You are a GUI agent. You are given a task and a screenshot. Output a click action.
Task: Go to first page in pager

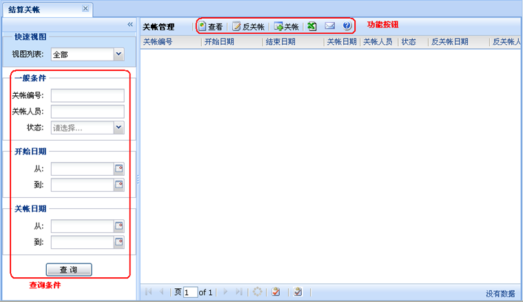click(x=148, y=292)
